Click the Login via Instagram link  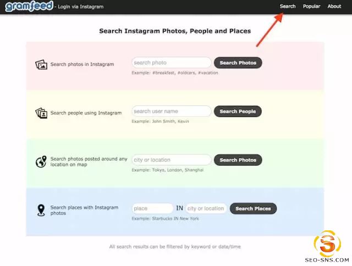(x=80, y=7)
